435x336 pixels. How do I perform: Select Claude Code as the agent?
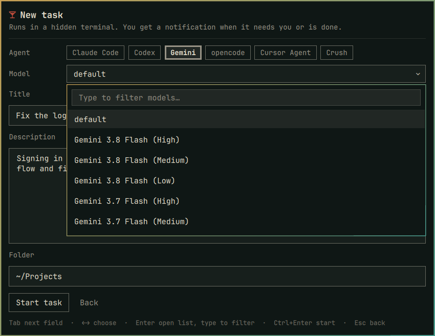tap(95, 53)
